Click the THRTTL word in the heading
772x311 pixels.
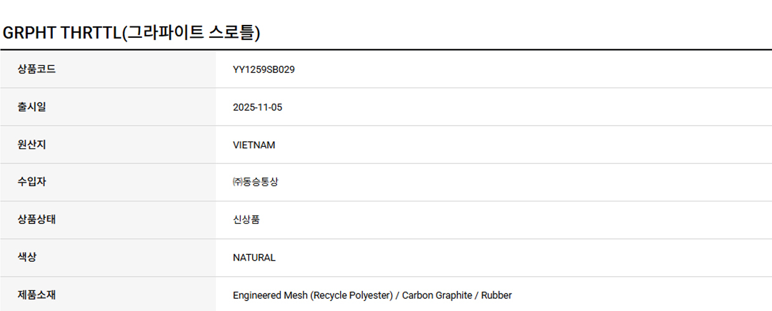coord(90,34)
